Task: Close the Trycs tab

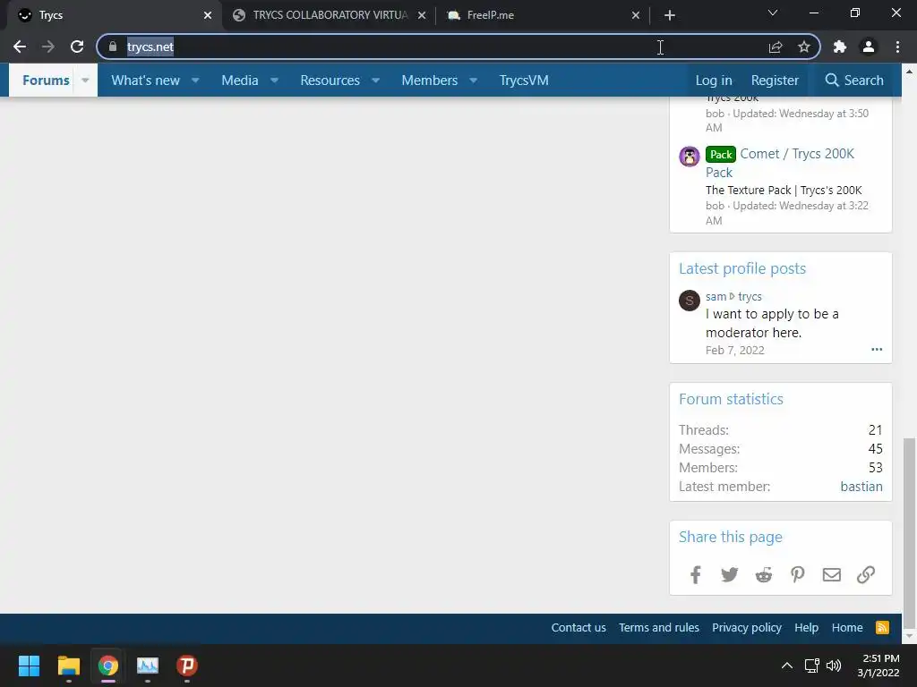Action: [208, 15]
